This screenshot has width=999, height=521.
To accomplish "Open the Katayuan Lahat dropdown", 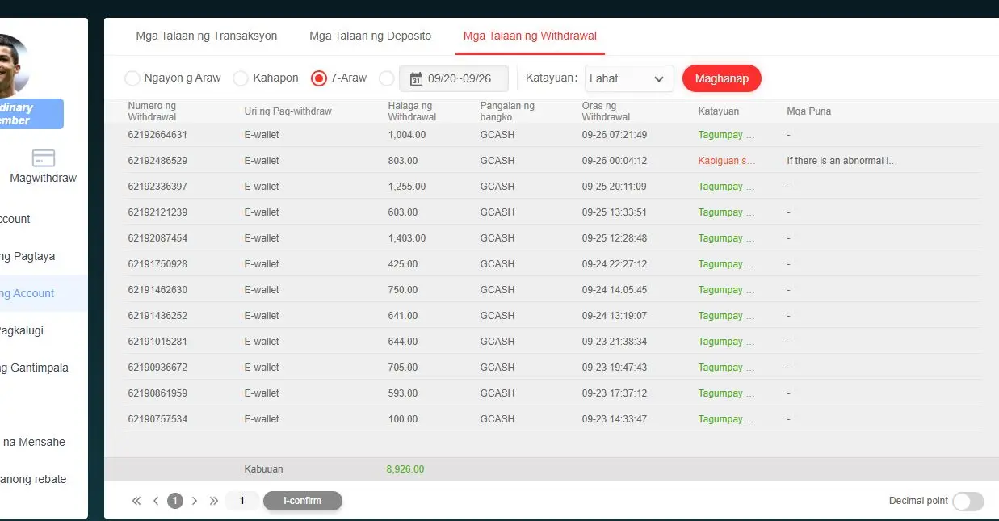I will (629, 78).
